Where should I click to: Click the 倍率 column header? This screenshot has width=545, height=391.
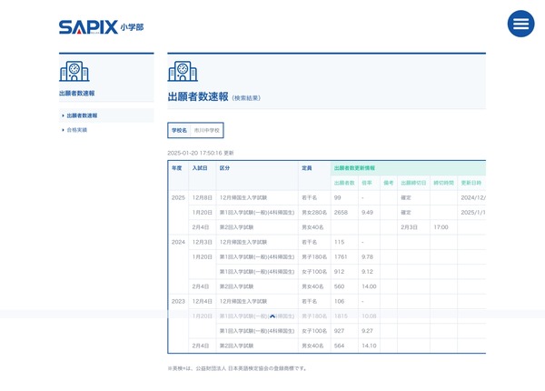point(367,183)
